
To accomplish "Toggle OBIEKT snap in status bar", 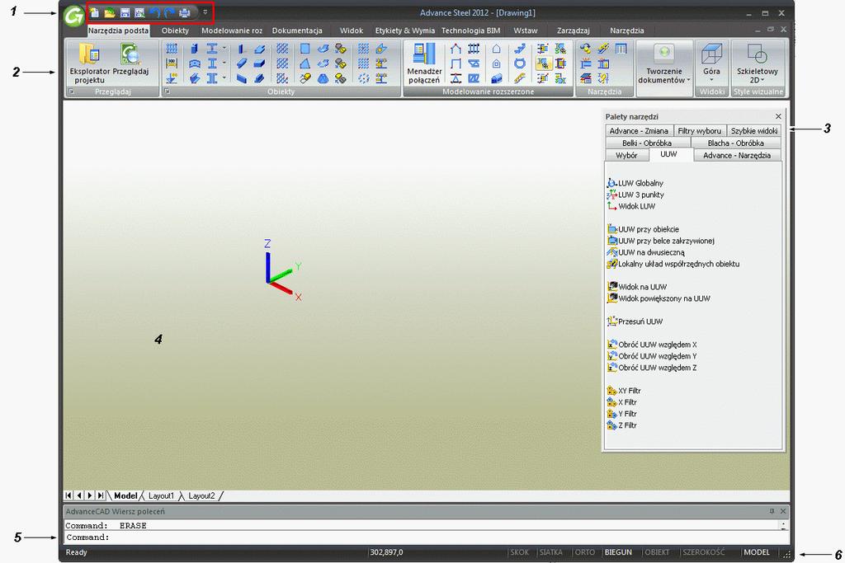I will (657, 552).
